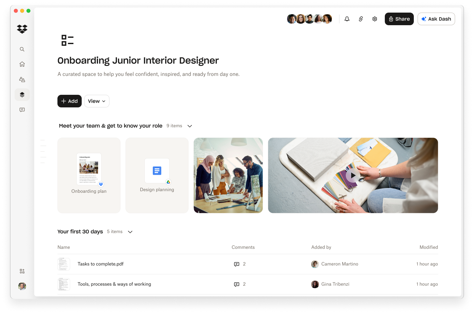Click the Added by column header
The width and height of the screenshot is (474, 314).
point(321,247)
